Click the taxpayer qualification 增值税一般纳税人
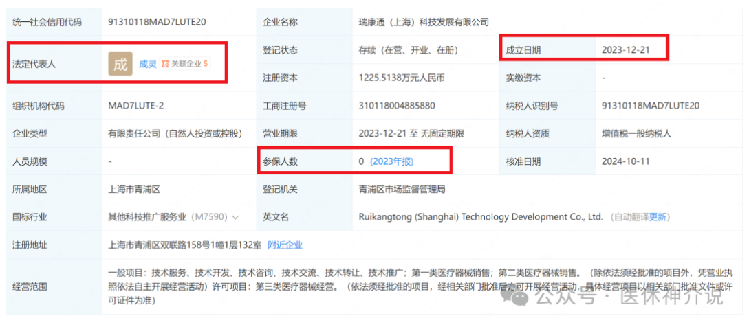The image size is (749, 318). click(637, 134)
